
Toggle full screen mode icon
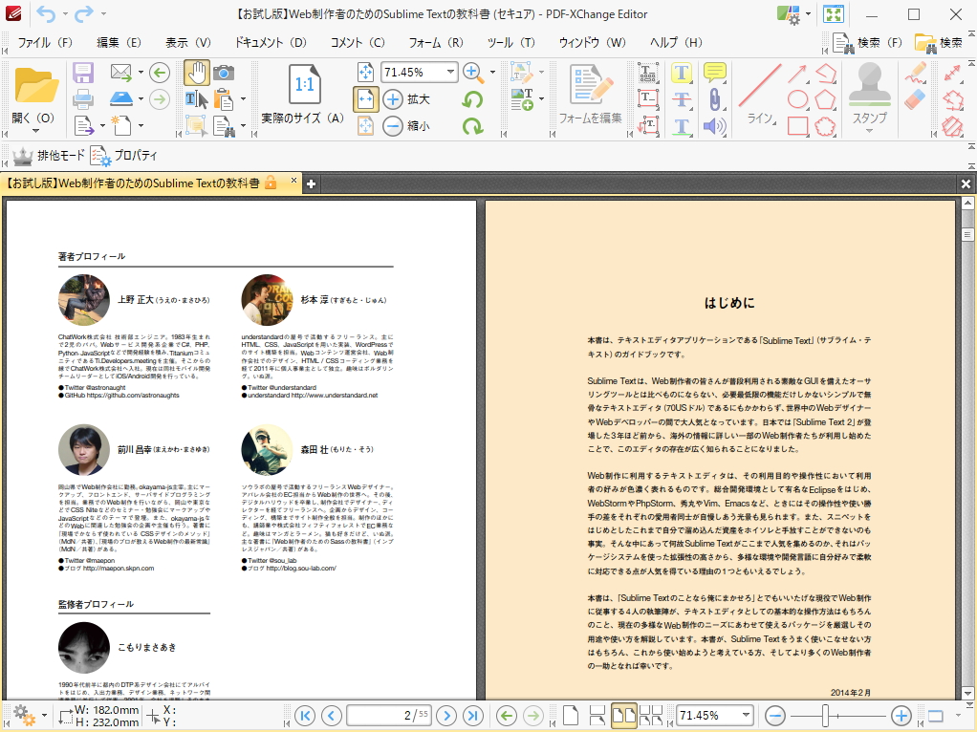click(x=833, y=13)
